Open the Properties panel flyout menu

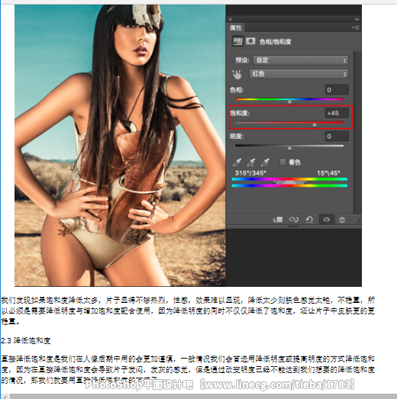[x=356, y=27]
